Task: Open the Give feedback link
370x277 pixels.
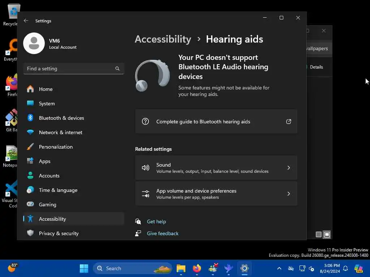Action: [x=163, y=233]
